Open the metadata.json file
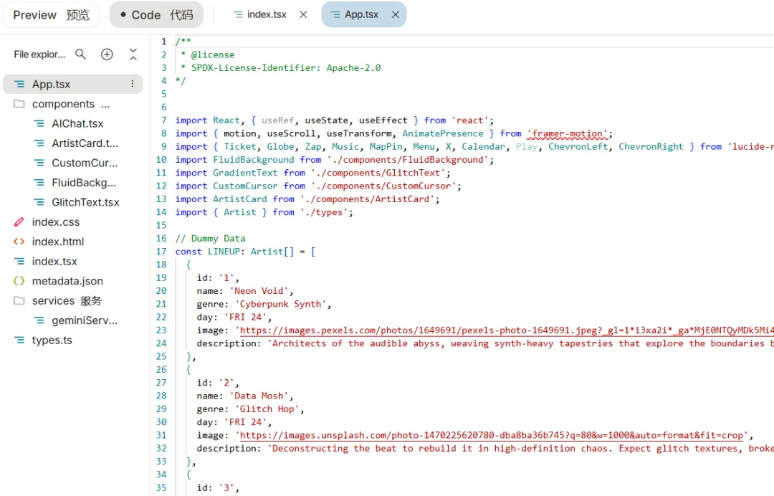 tap(58, 281)
